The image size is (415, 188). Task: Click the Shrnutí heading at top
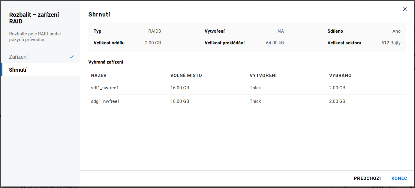click(99, 14)
